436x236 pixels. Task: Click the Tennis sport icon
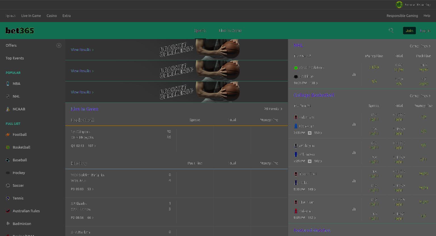click(x=8, y=198)
